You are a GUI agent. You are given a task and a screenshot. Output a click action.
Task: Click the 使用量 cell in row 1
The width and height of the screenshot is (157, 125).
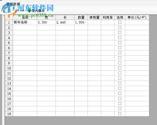tap(95, 22)
